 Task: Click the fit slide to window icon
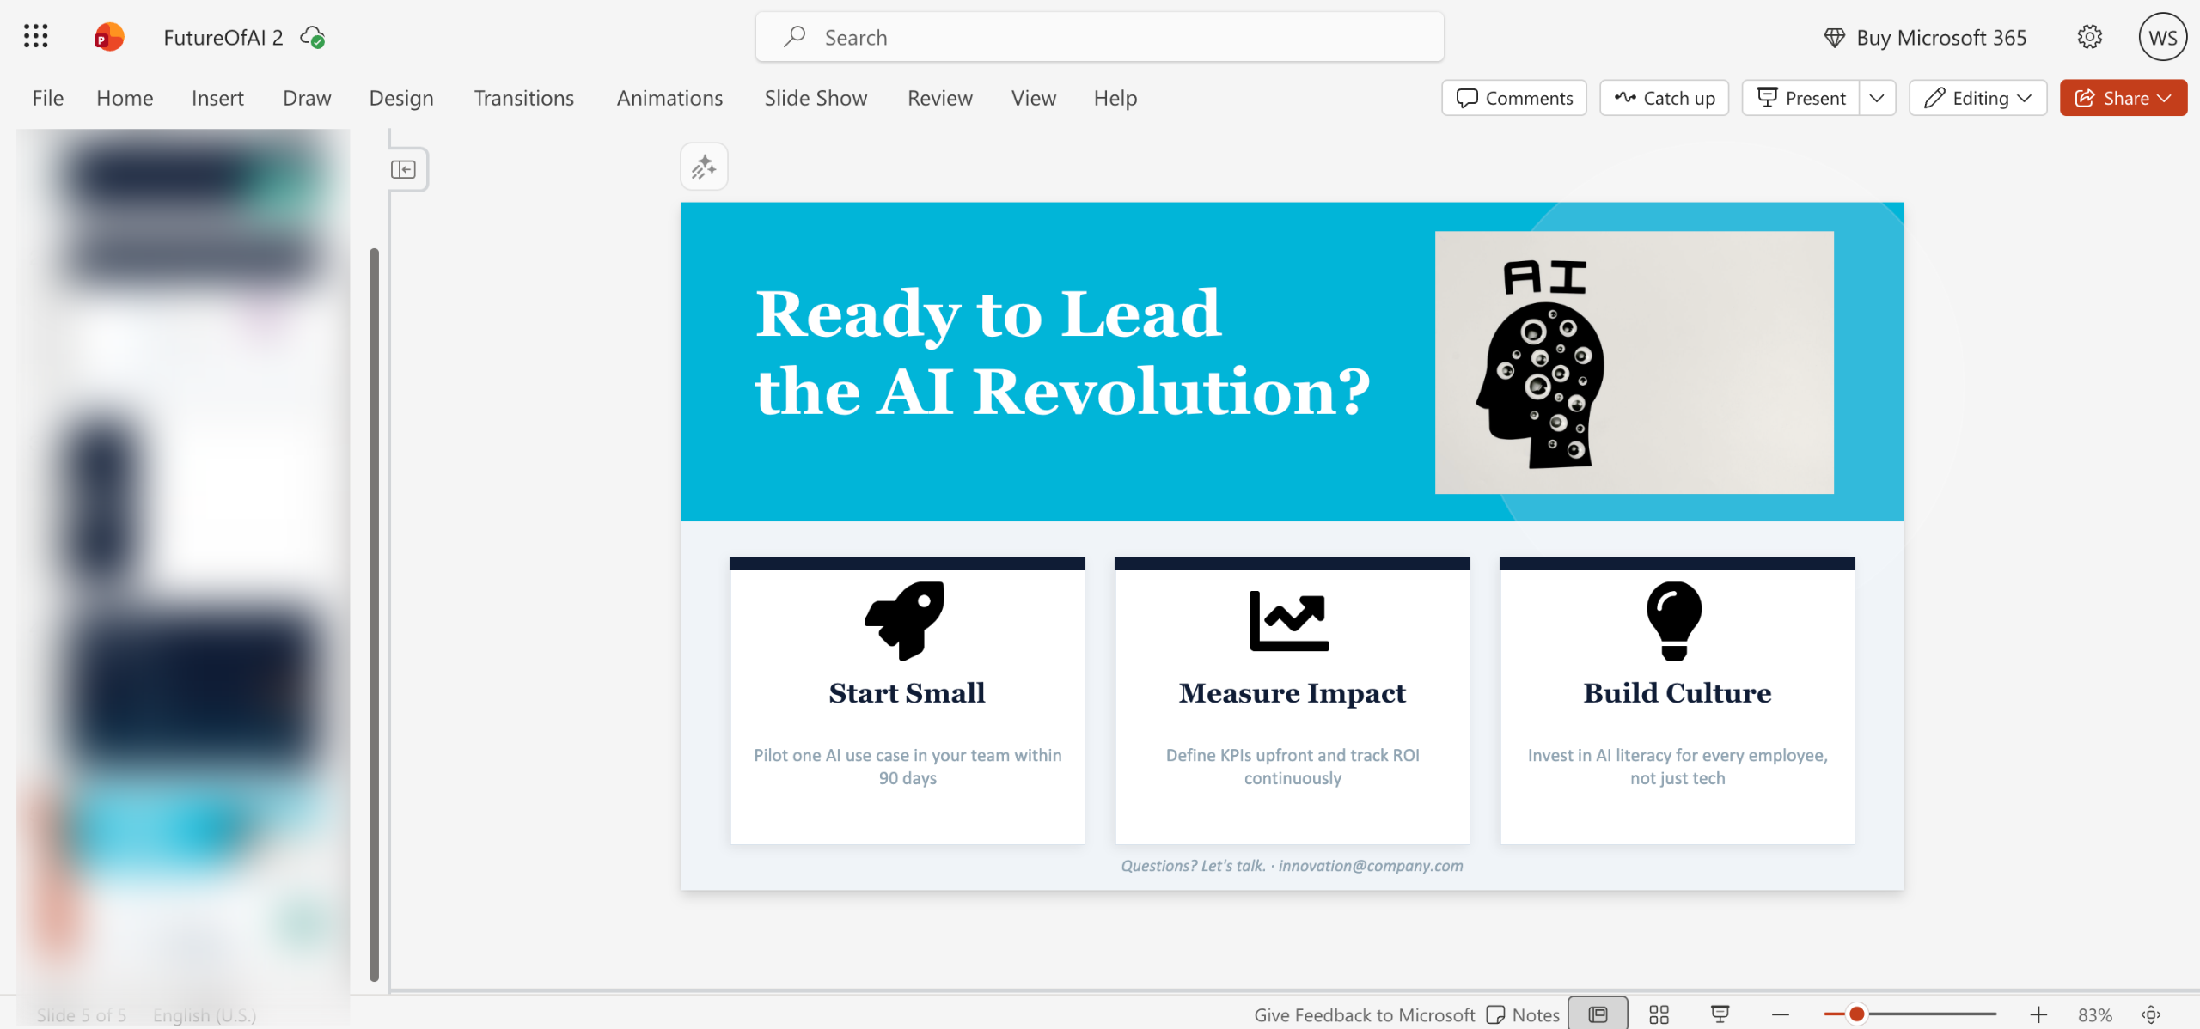point(2151,1014)
